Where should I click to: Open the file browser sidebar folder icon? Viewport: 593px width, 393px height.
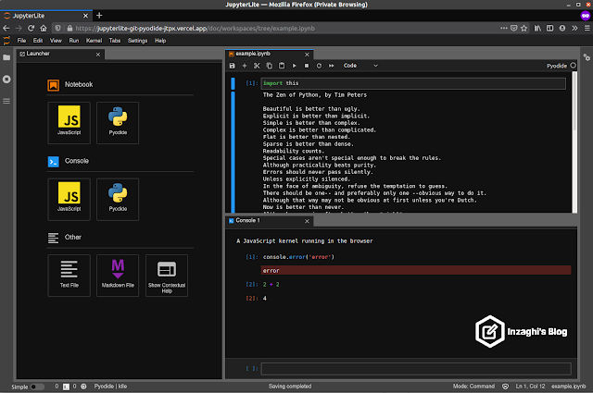[x=6, y=57]
